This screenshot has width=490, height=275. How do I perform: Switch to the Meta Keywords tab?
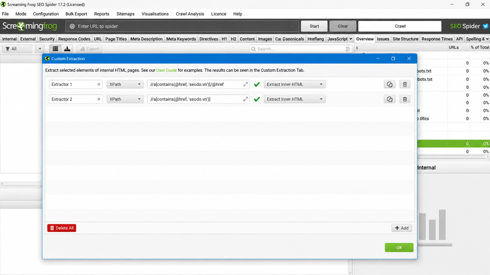coord(181,39)
